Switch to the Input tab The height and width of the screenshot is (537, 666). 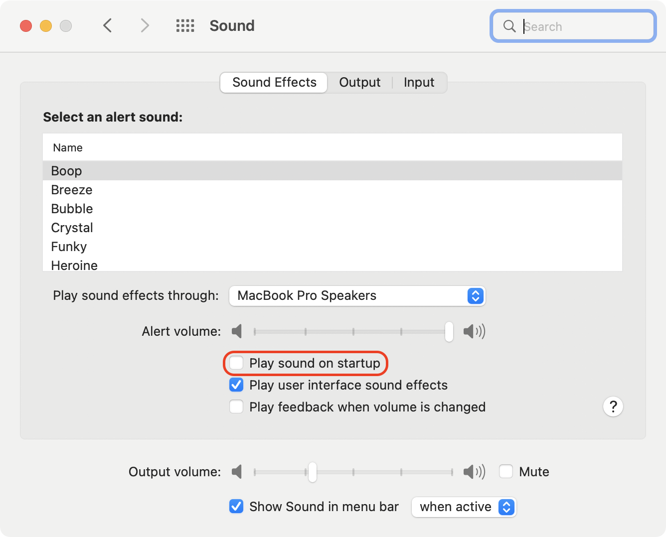[x=419, y=82]
